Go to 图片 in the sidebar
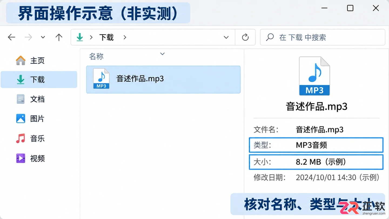This screenshot has width=389, height=219. pos(39,119)
